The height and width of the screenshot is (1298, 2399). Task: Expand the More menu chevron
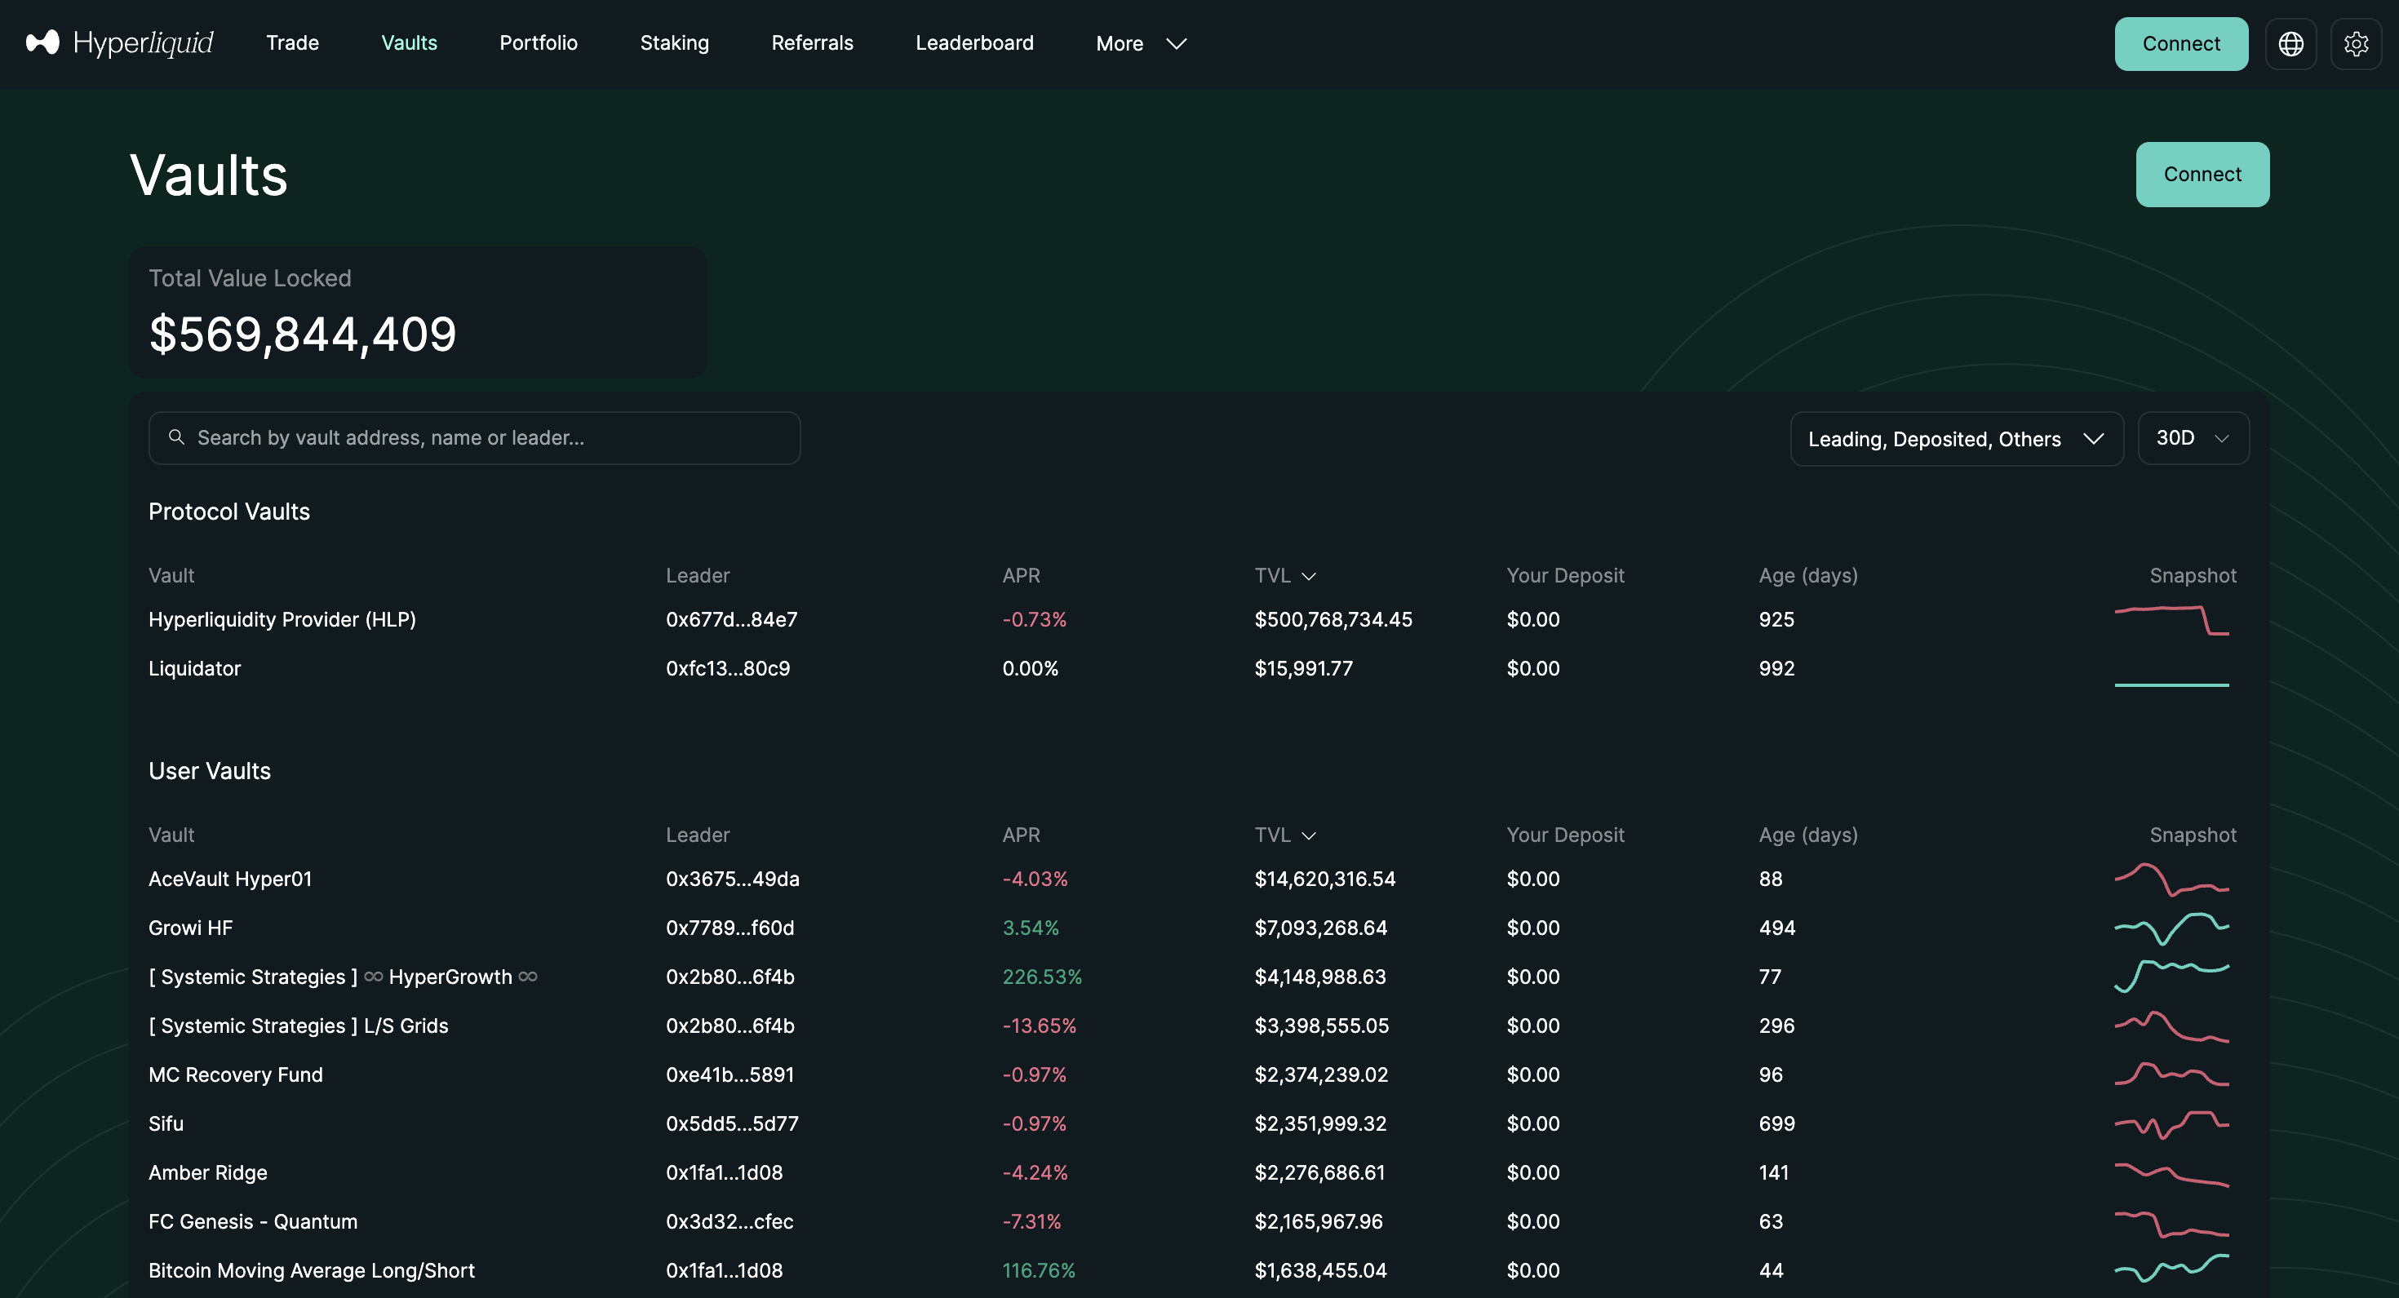[1176, 44]
